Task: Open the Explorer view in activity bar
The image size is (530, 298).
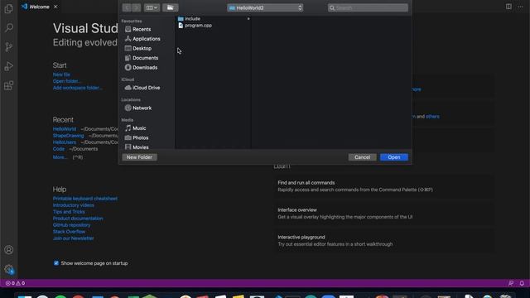Action: tap(9, 8)
